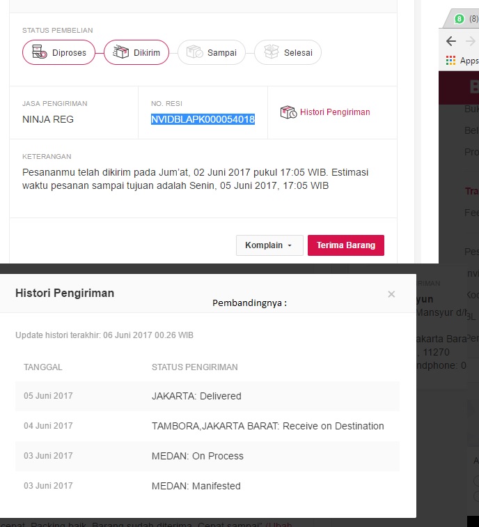The image size is (479, 527).
Task: Click the Histori Pengiriman dialog title
Action: click(65, 293)
